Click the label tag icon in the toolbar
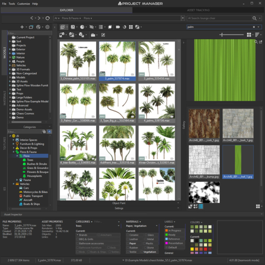The height and width of the screenshot is (265, 265). pyautogui.click(x=118, y=27)
